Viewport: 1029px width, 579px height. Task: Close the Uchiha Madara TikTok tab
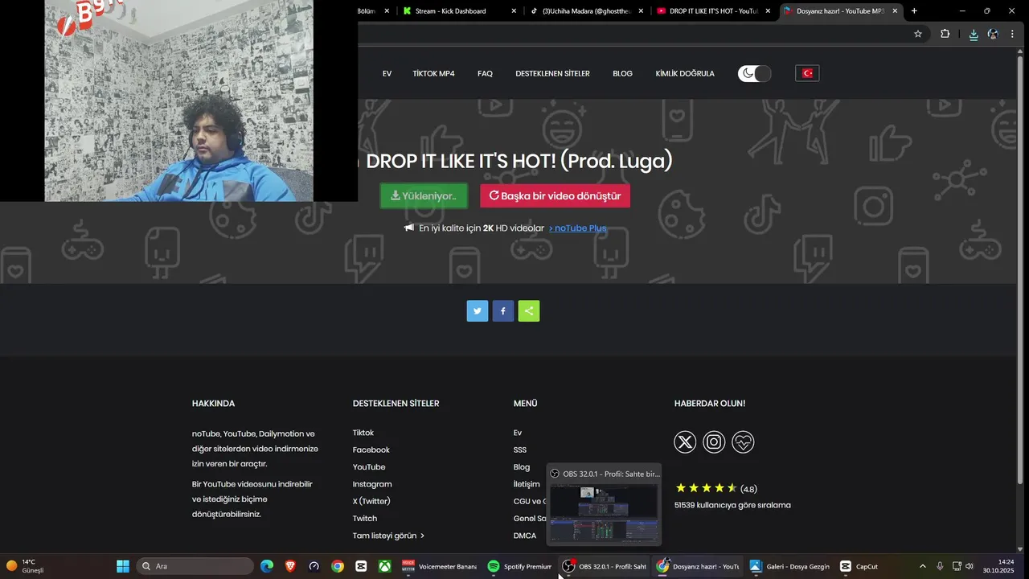(641, 11)
